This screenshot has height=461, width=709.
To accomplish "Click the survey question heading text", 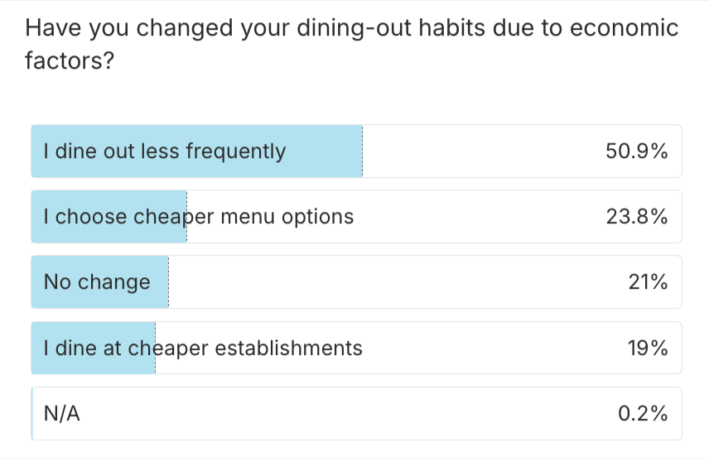I will coord(352,30).
